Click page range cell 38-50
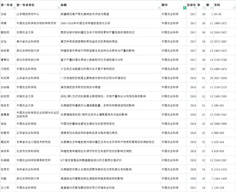The height and width of the screenshot is (192, 236). [x=224, y=14]
